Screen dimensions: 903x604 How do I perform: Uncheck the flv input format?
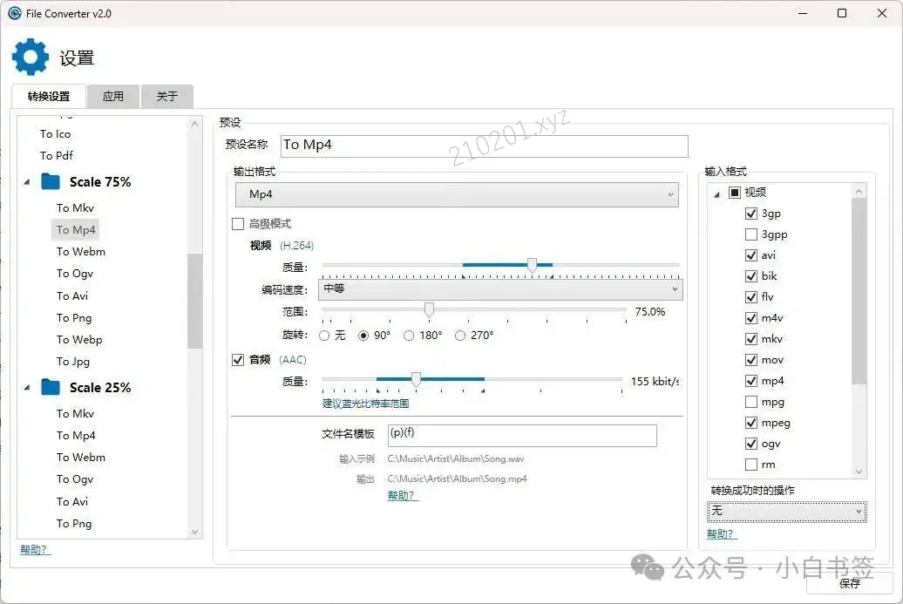751,297
